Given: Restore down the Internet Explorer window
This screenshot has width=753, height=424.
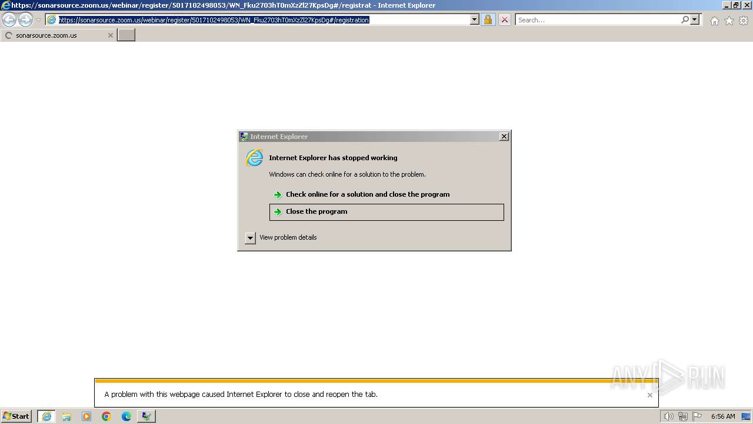Looking at the screenshot, I should (735, 5).
